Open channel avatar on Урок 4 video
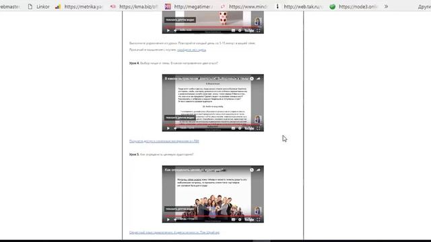Viewport: 431px width, 242px height. pos(257,119)
